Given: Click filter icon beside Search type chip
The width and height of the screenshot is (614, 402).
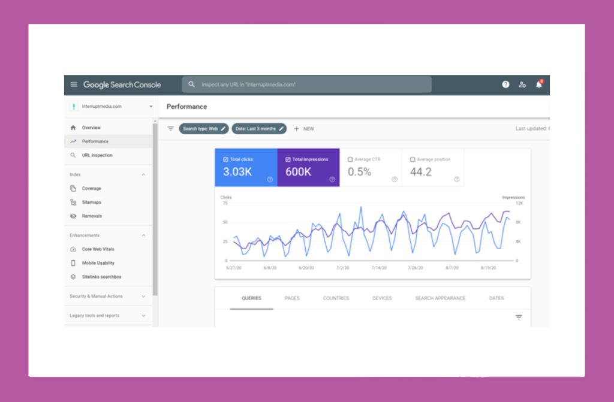Looking at the screenshot, I should pyautogui.click(x=171, y=129).
